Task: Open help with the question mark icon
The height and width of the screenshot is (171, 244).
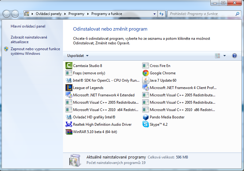Action: coord(234,56)
